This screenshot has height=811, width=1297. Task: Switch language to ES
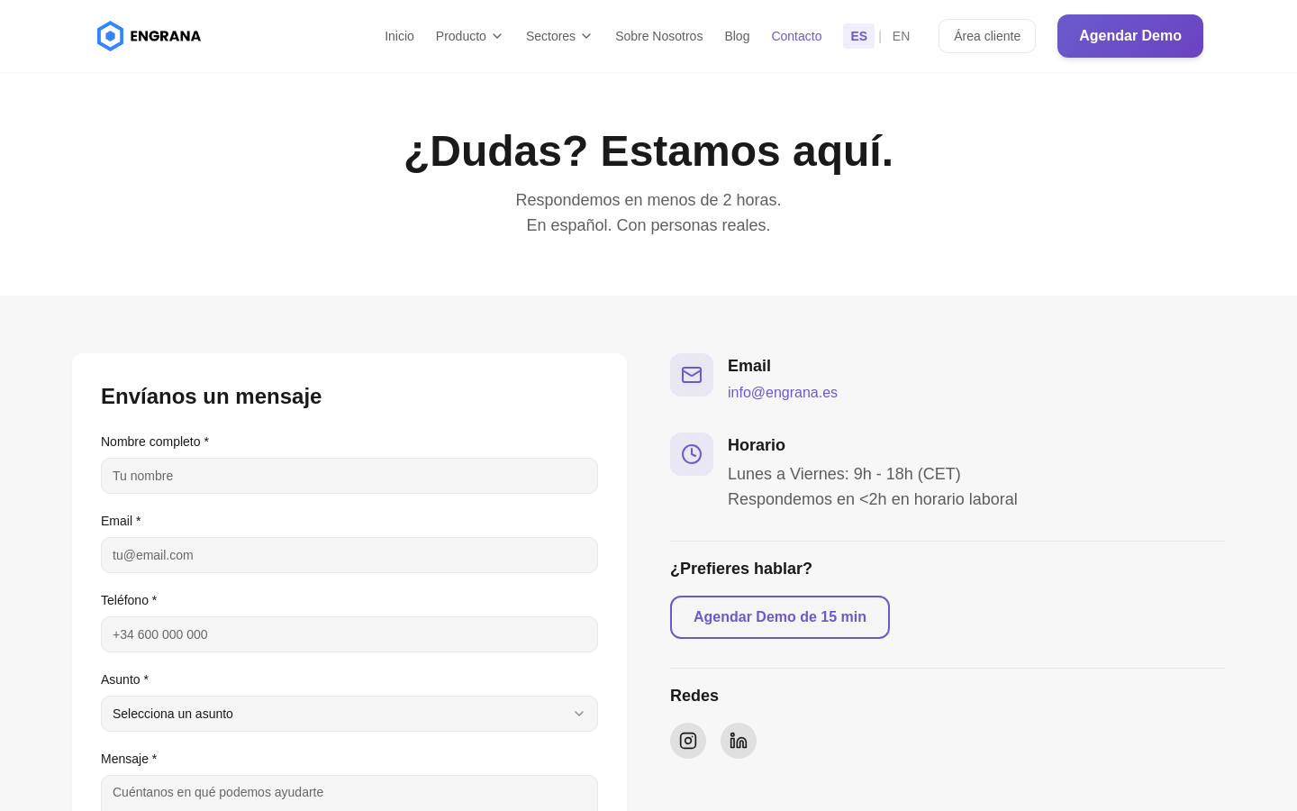pyautogui.click(x=858, y=36)
